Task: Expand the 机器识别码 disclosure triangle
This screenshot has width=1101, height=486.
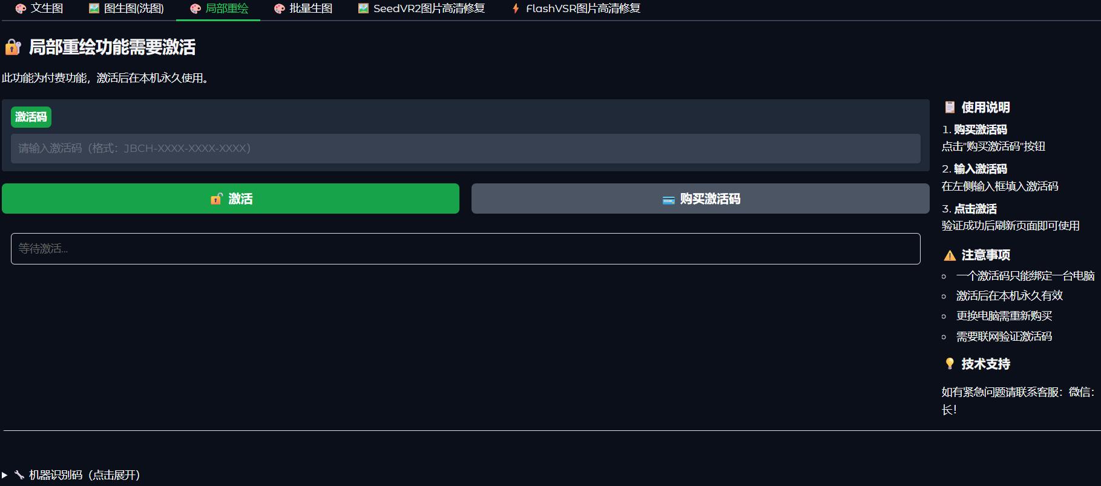Action: pyautogui.click(x=5, y=475)
